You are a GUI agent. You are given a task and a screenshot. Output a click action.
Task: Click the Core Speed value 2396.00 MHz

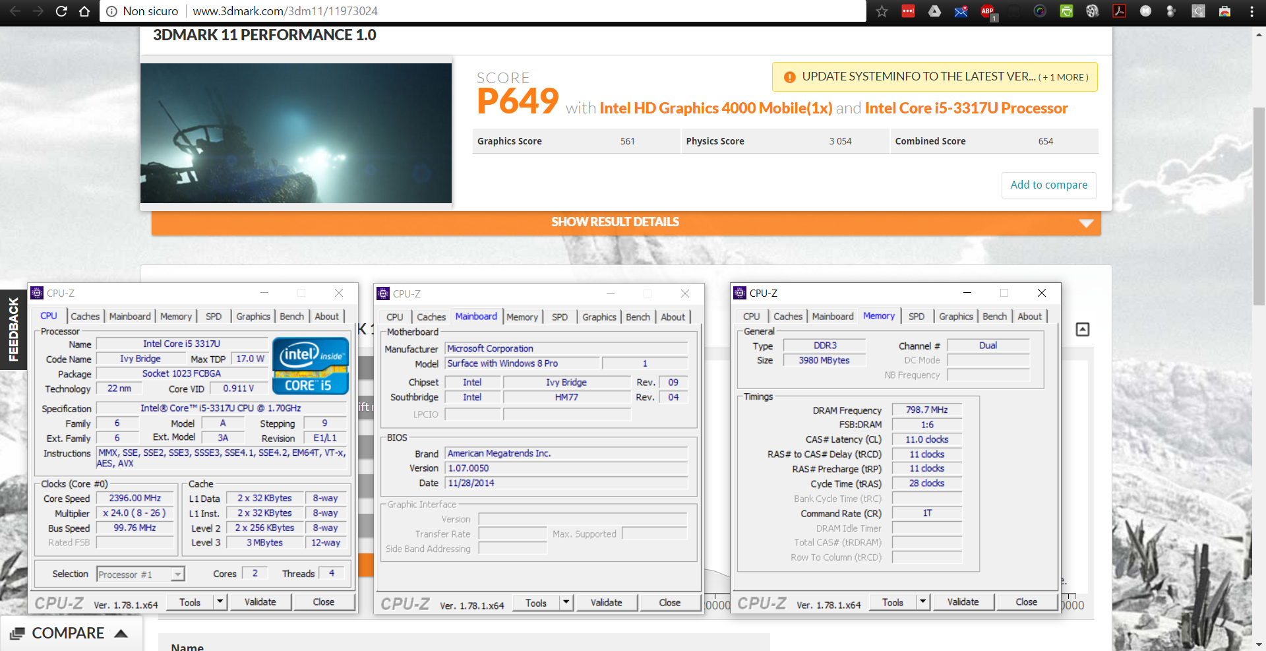(135, 498)
